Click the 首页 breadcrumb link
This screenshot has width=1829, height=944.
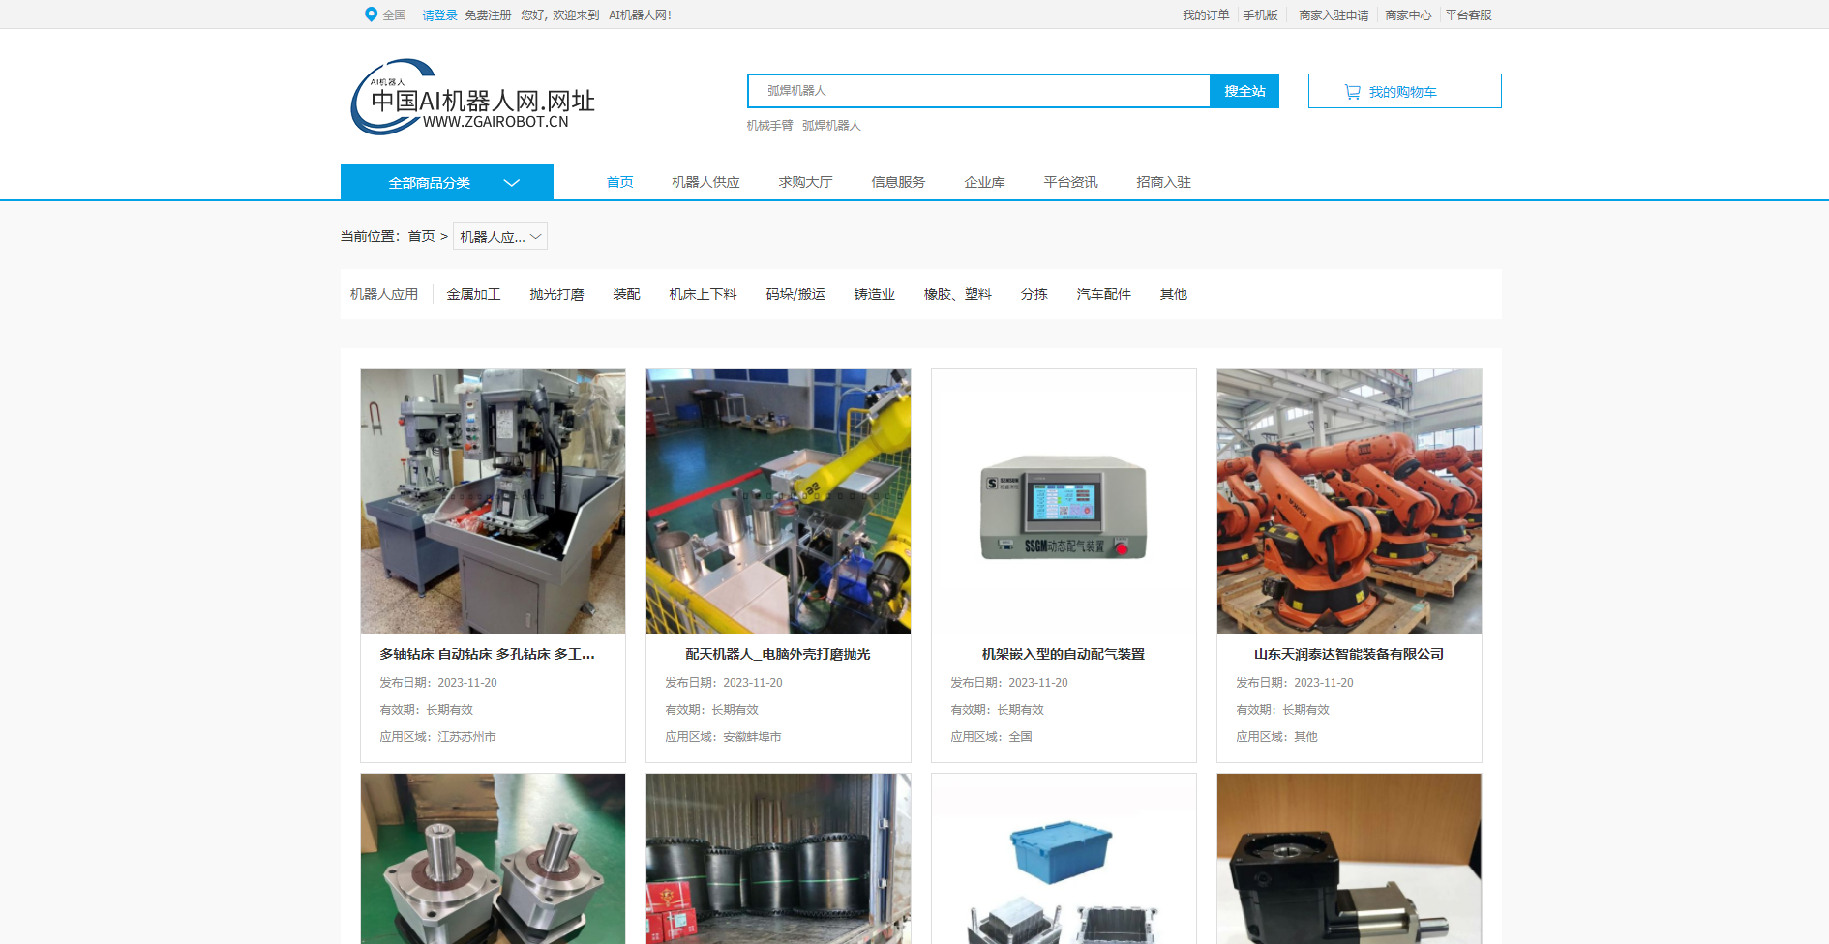[x=422, y=236]
